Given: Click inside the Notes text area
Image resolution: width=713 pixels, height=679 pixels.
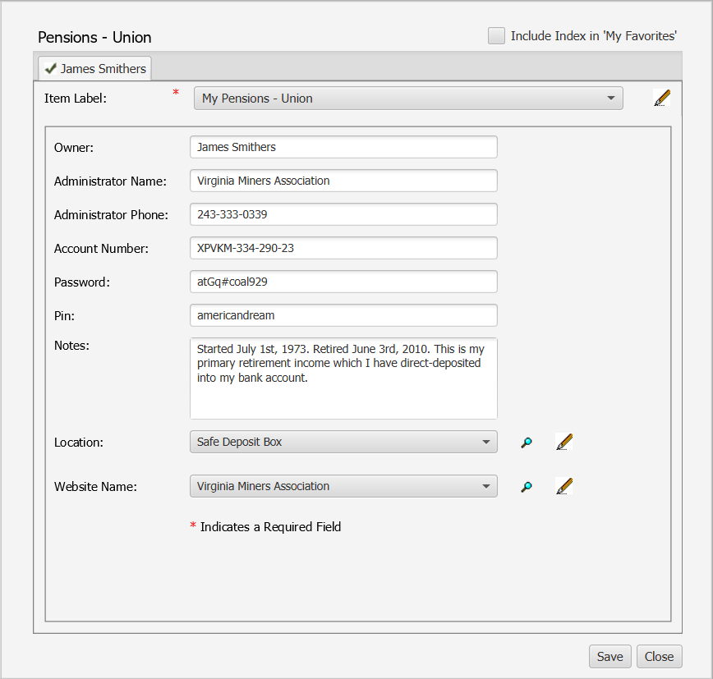Looking at the screenshot, I should click(x=343, y=378).
